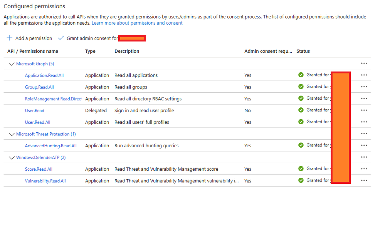Screen dimensions: 385x225
Task: Click green granted status icon for Group.Read.All
Action: [301, 87]
